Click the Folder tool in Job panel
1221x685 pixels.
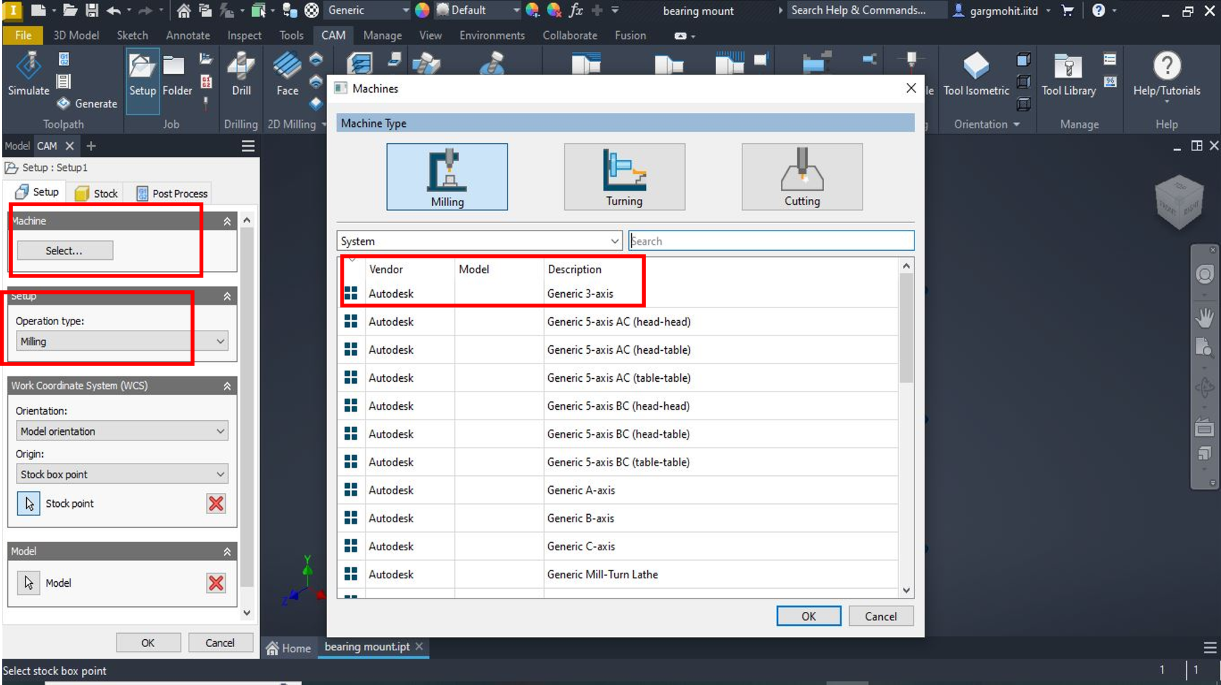click(x=177, y=76)
